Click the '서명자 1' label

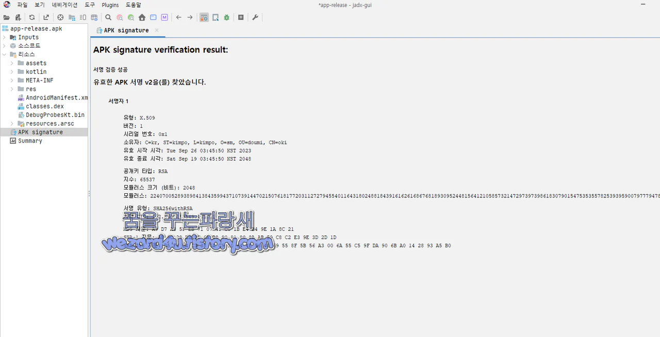pyautogui.click(x=118, y=101)
